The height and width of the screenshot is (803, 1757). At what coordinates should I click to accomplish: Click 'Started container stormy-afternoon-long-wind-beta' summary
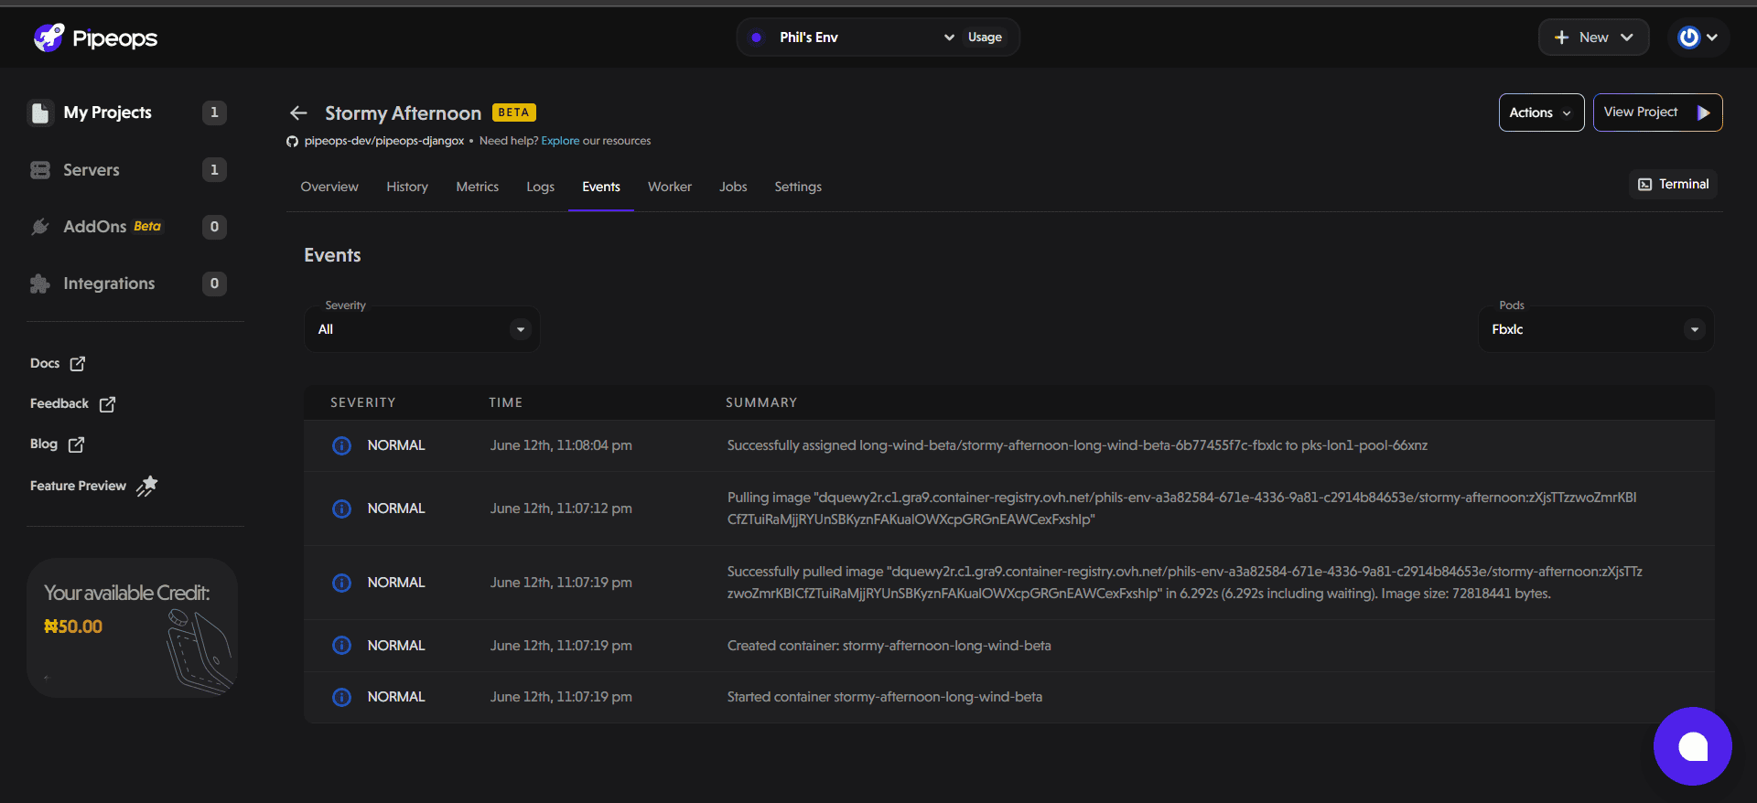point(885,697)
